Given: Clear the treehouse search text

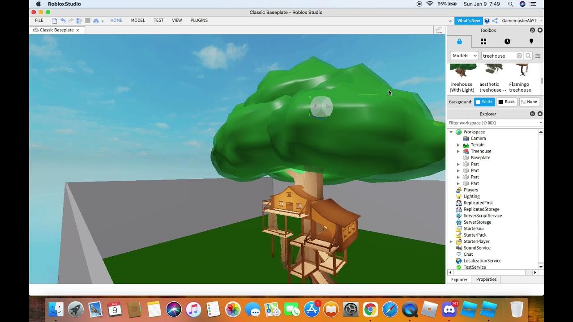Looking at the screenshot, I should 519,56.
